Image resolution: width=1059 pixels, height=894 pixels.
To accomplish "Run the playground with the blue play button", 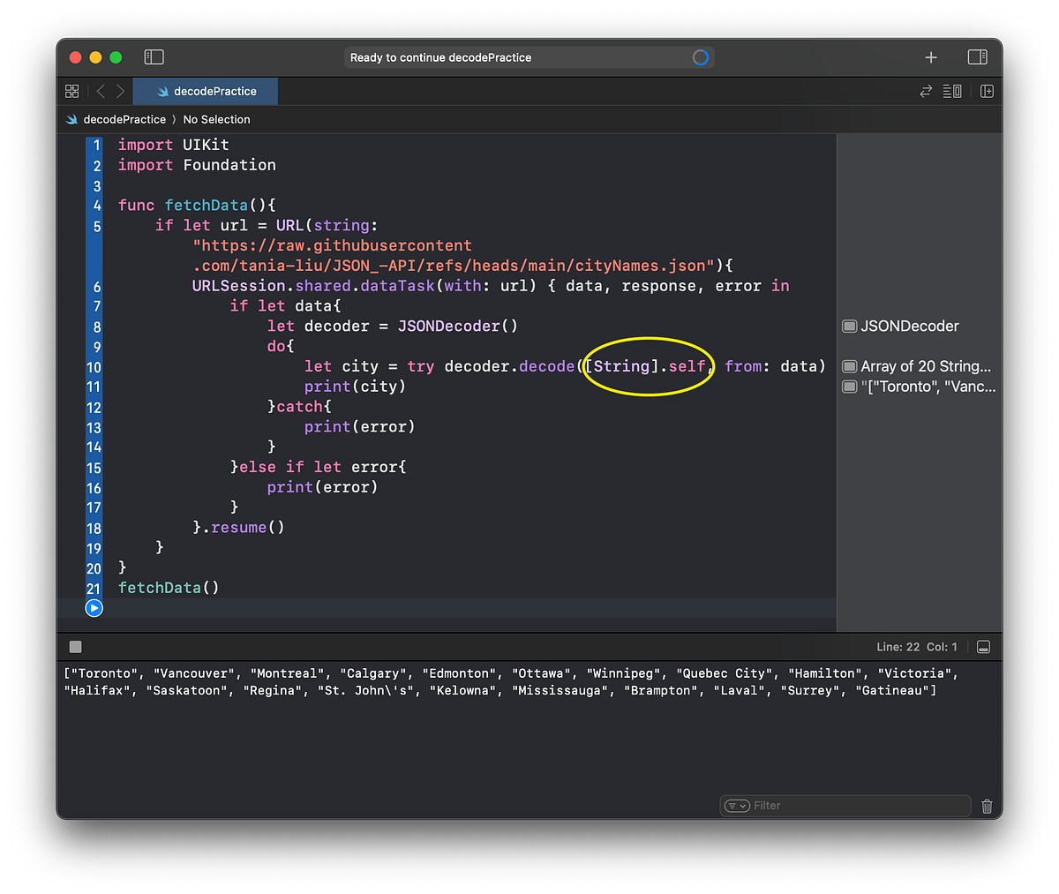I will click(x=94, y=607).
